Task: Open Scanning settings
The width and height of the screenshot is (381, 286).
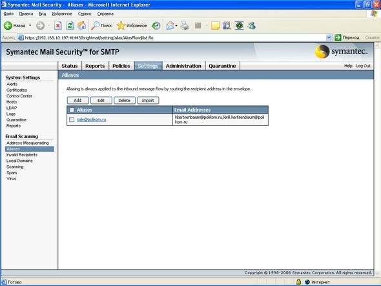Action: point(15,167)
